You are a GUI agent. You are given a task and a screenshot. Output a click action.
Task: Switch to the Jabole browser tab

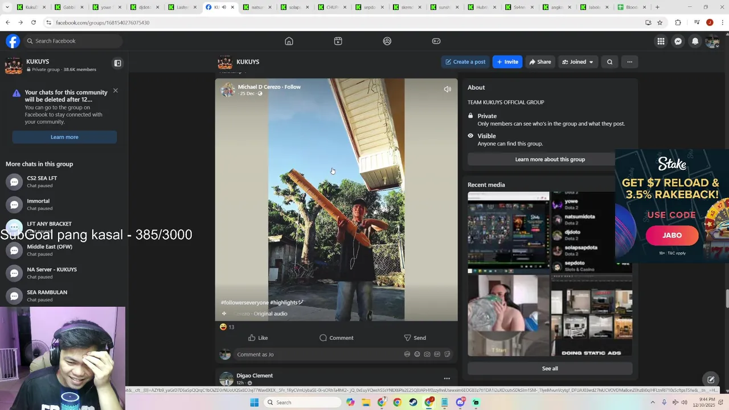tap(593, 7)
